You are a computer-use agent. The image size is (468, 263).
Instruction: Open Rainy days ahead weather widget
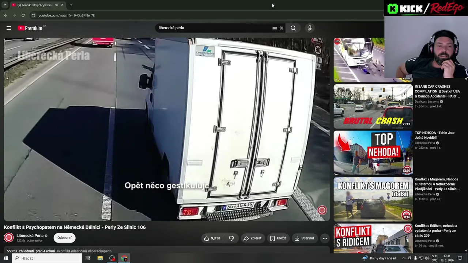pyautogui.click(x=379, y=258)
